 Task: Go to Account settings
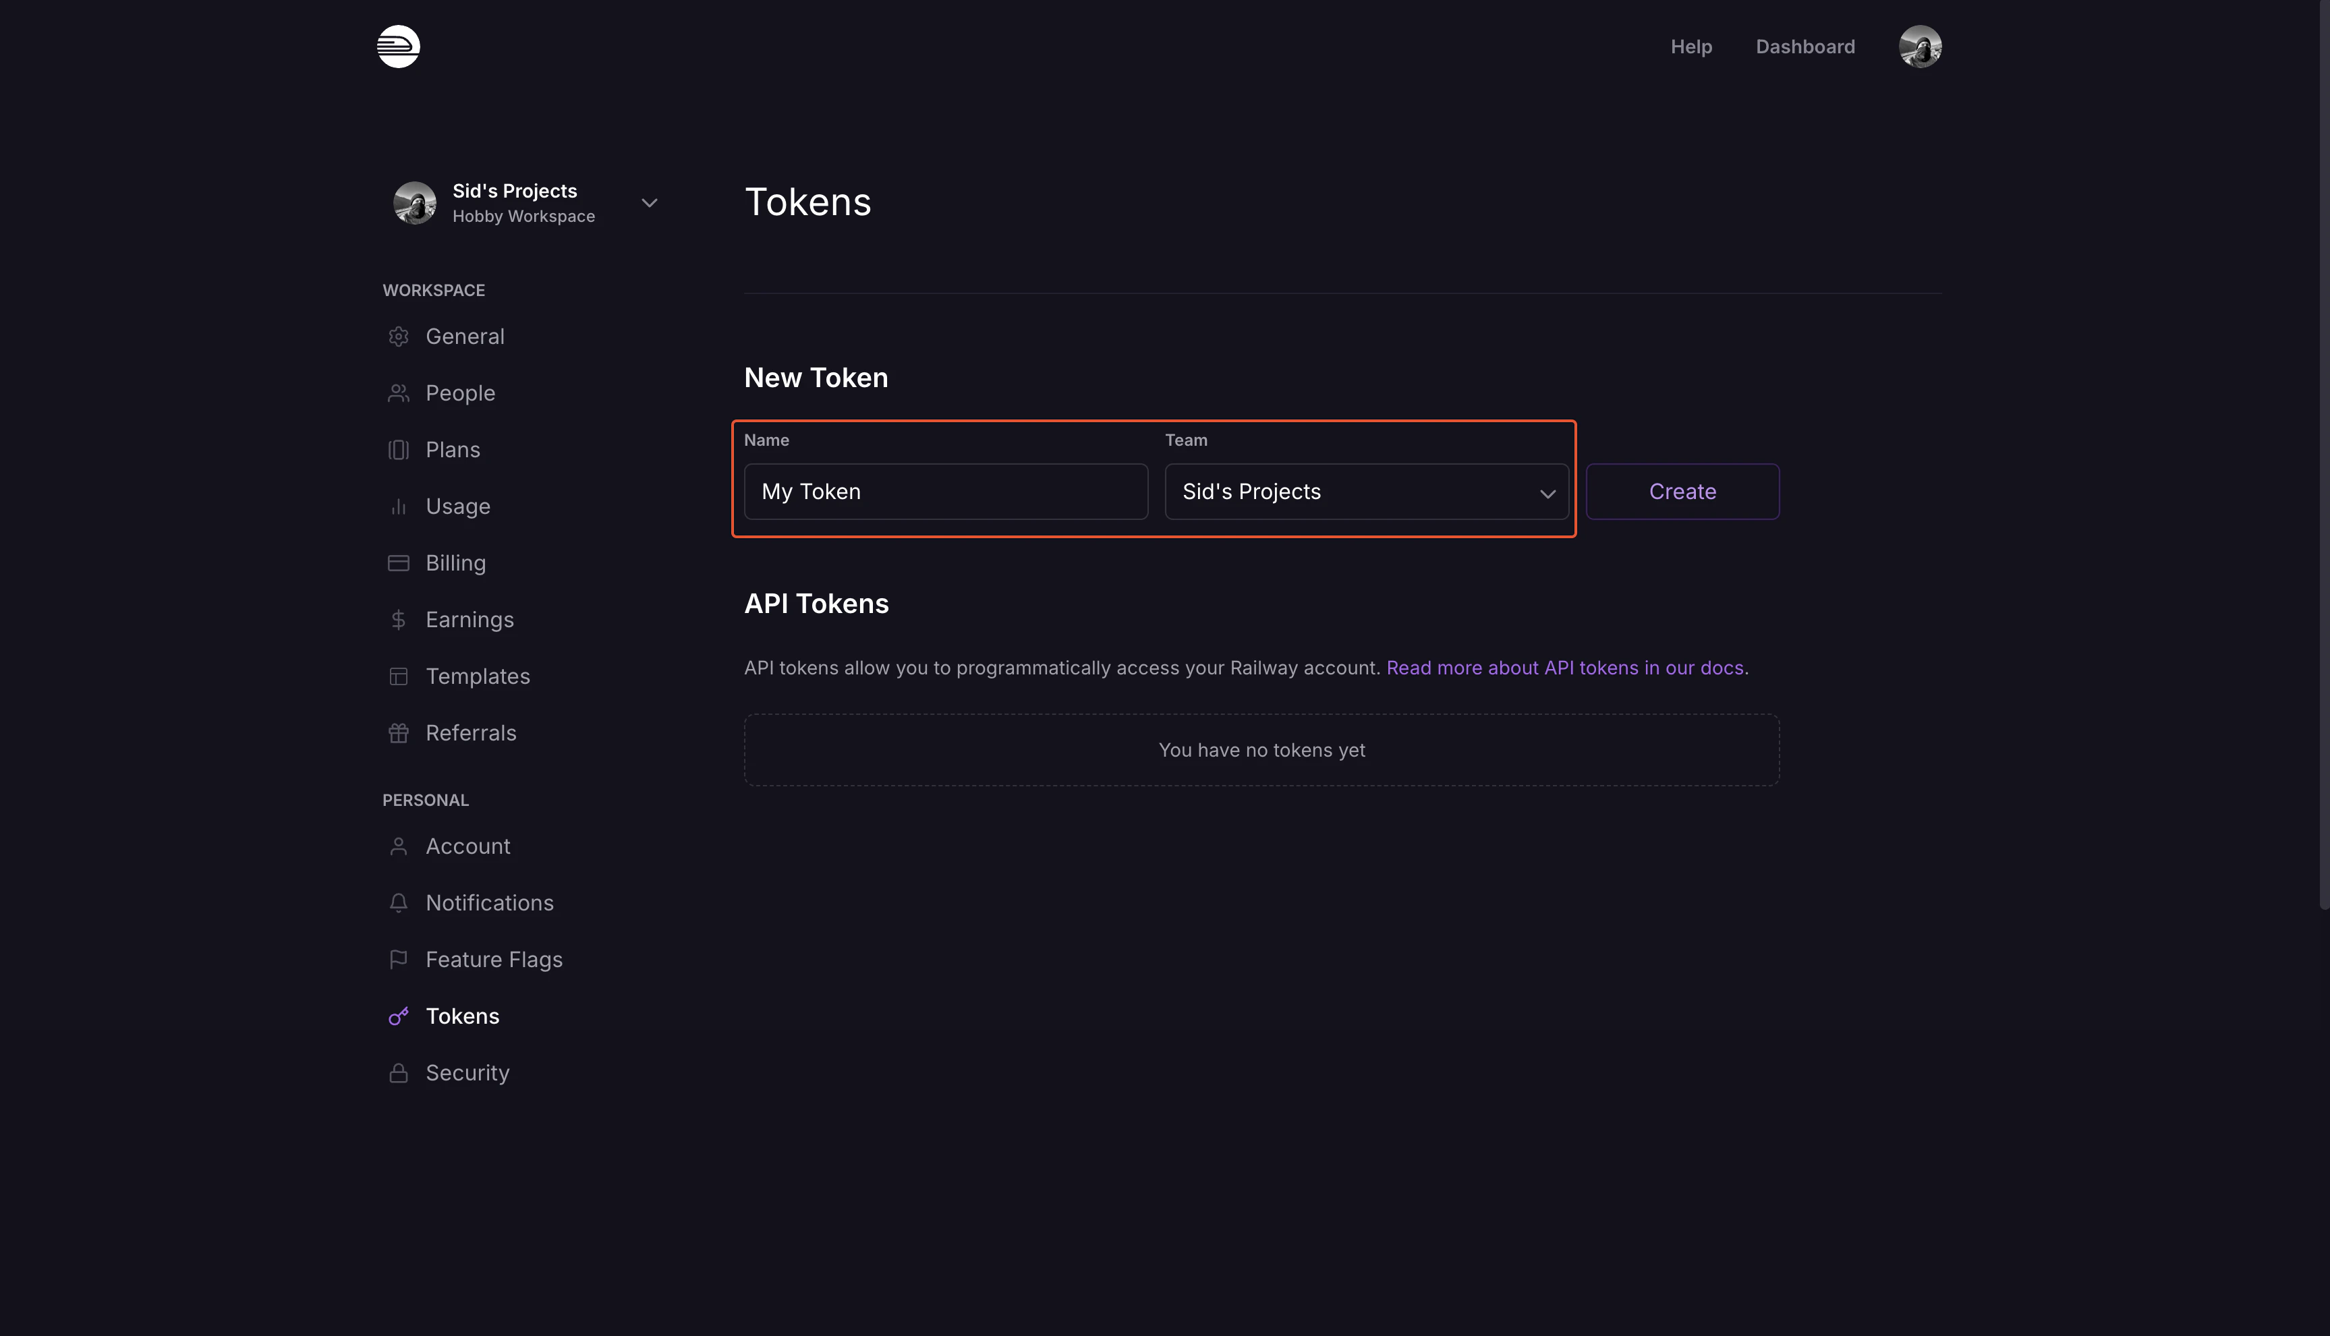pos(468,847)
